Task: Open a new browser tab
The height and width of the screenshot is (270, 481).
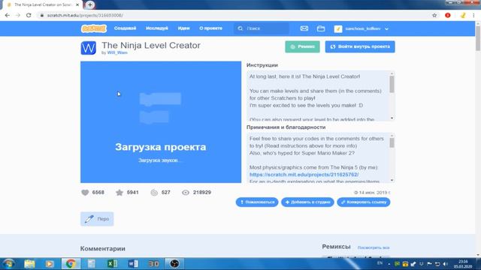Action: [x=90, y=5]
